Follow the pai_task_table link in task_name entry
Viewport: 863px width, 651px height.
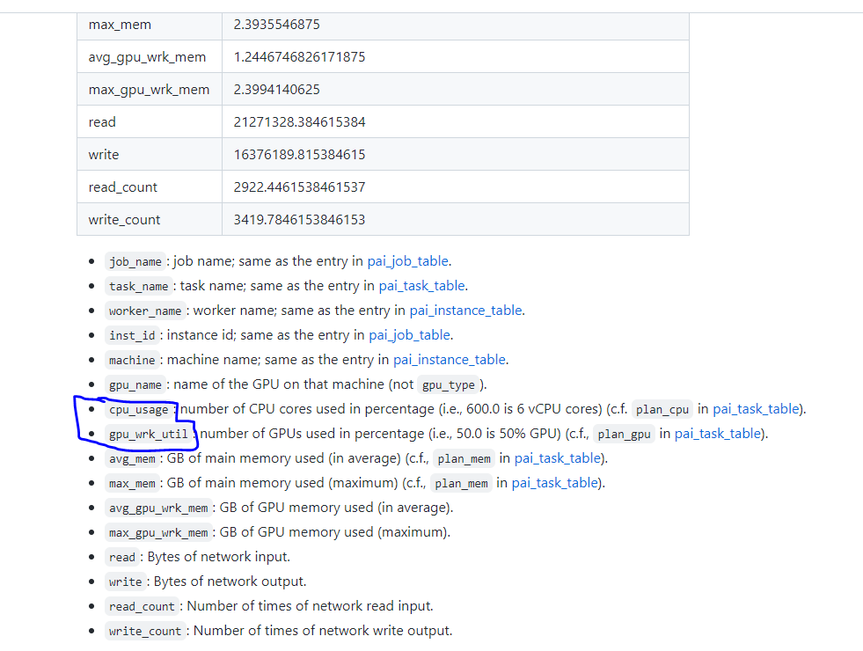coord(421,285)
